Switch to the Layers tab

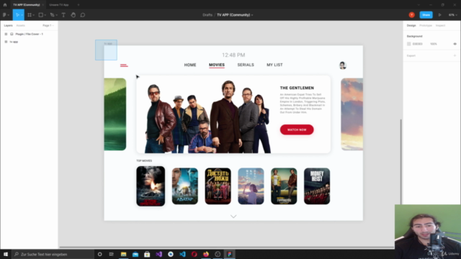pyautogui.click(x=8, y=26)
